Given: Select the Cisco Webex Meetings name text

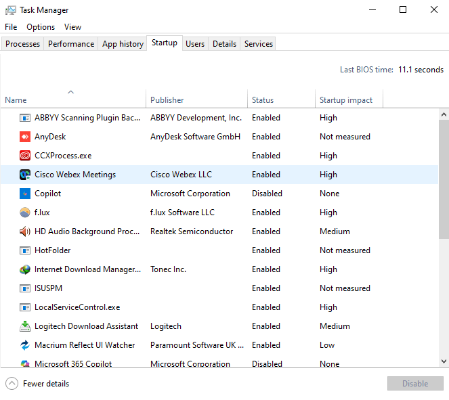Looking at the screenshot, I should point(75,175).
